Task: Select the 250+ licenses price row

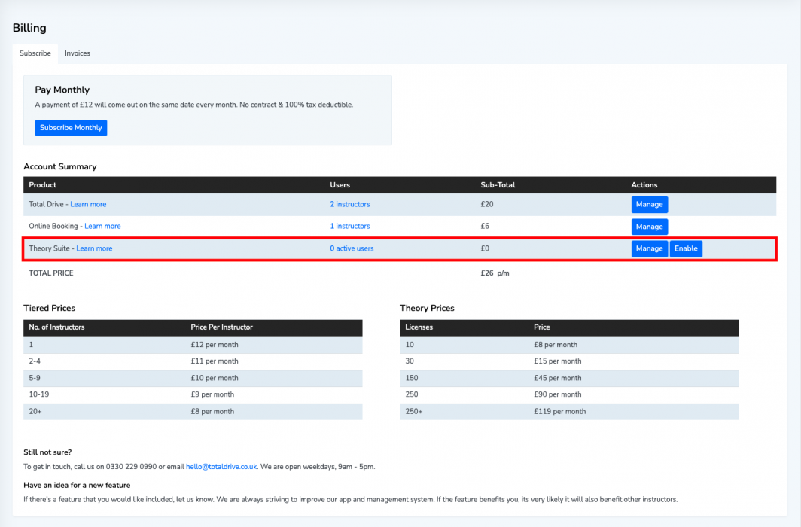Action: (568, 411)
